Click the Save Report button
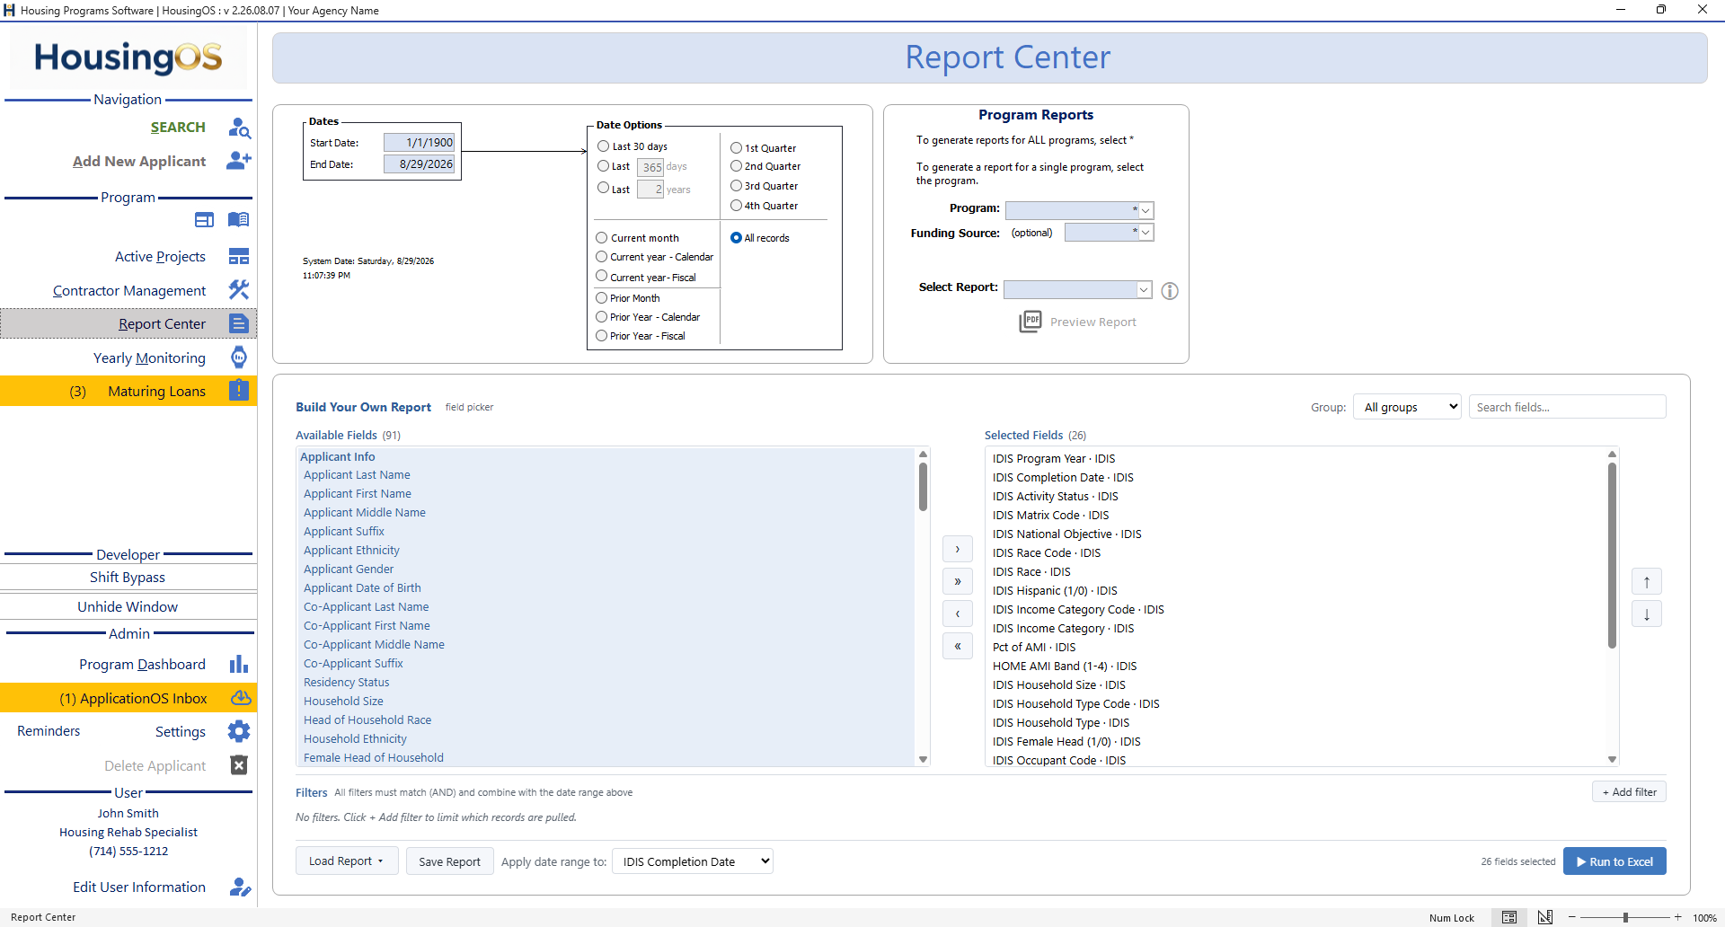Image resolution: width=1725 pixels, height=927 pixels. pos(449,861)
